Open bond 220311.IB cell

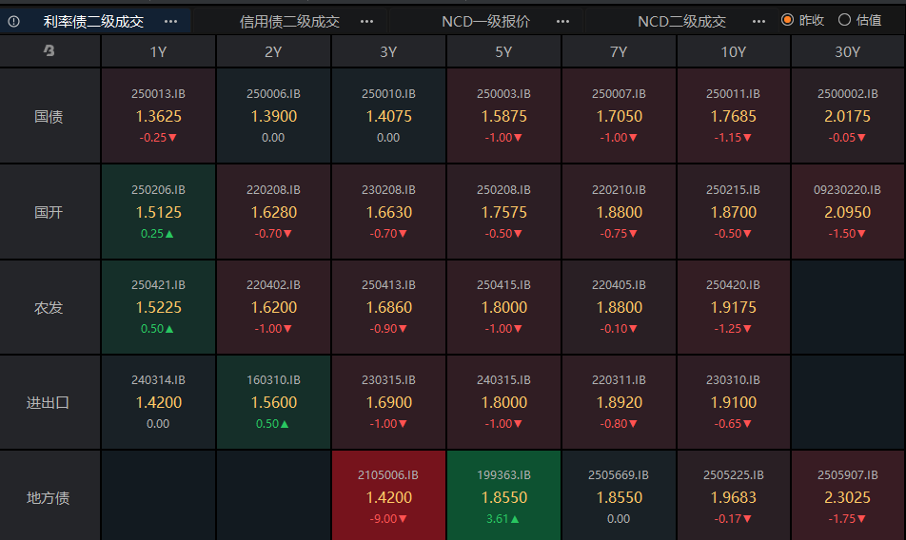click(619, 402)
